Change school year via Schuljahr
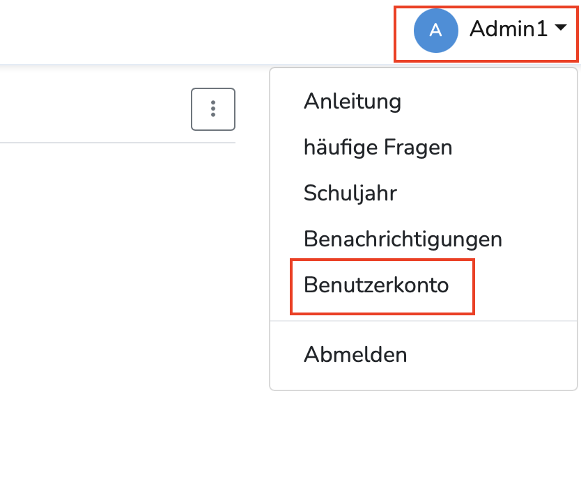The width and height of the screenshot is (581, 490). [x=350, y=193]
